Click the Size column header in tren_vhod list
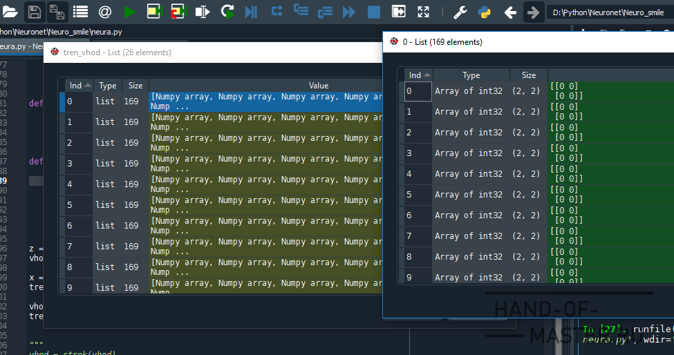This screenshot has height=355, width=674. [135, 86]
